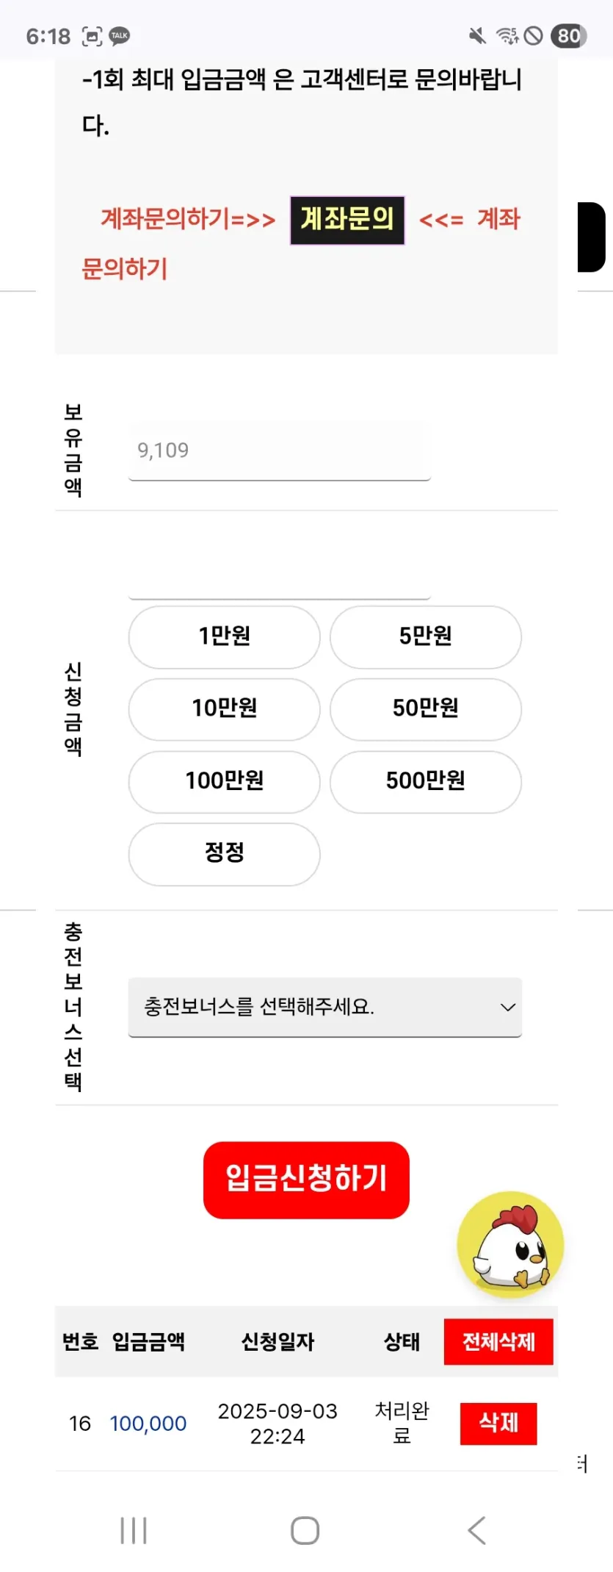Tap the muted sound status icon

click(x=477, y=35)
